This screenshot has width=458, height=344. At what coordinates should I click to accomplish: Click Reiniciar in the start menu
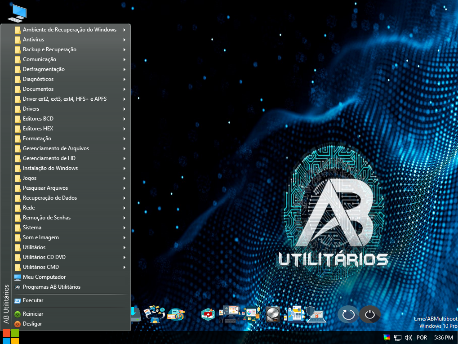[33, 314]
